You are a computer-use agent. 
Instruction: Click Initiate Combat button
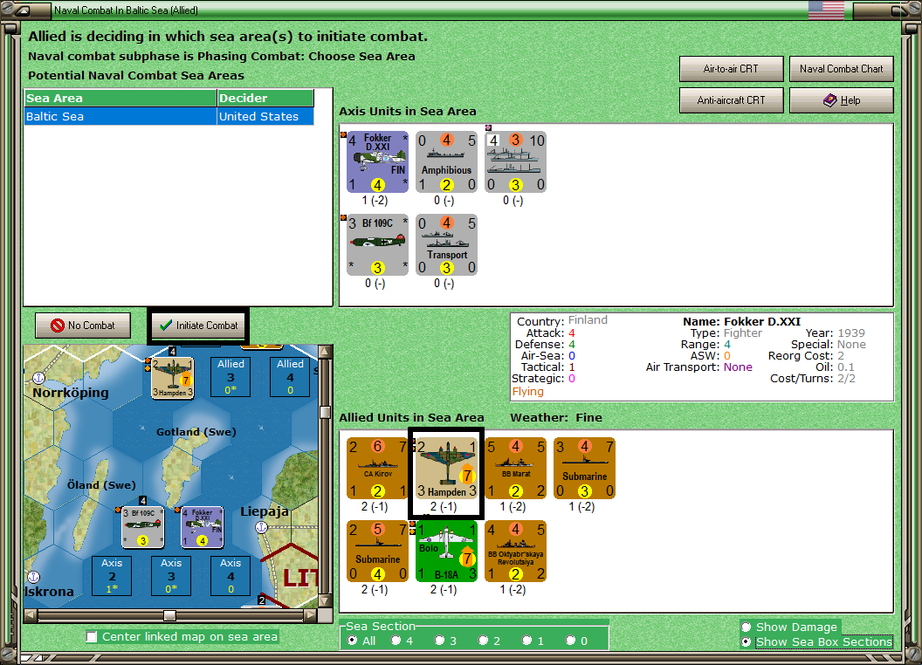(199, 326)
